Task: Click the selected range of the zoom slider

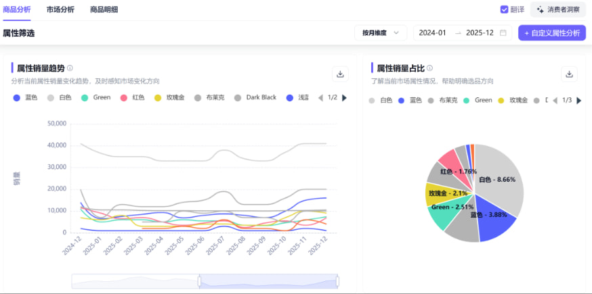Action: 268,281
